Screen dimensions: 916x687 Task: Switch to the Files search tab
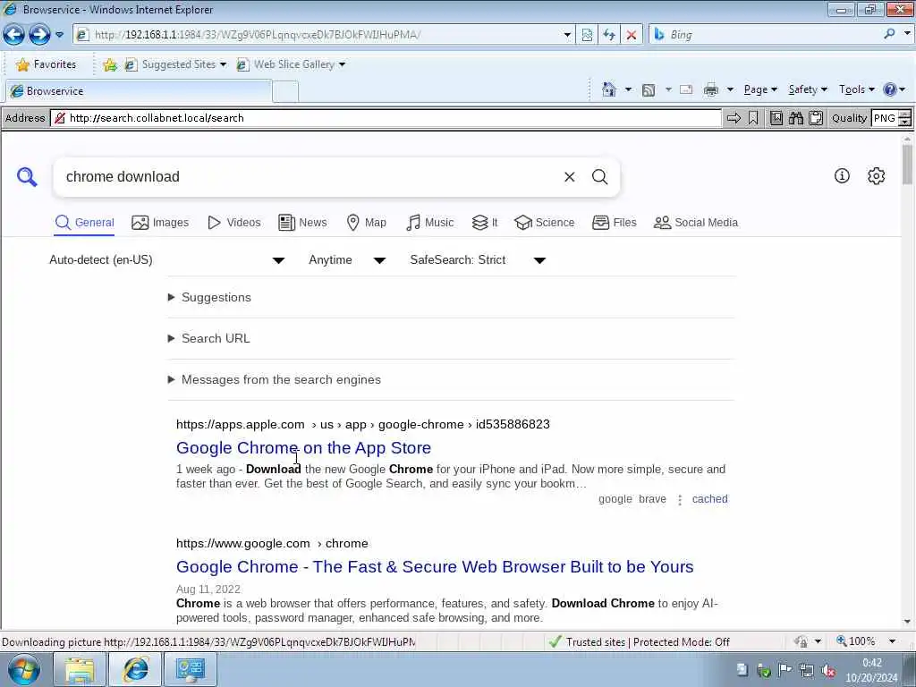click(x=614, y=223)
